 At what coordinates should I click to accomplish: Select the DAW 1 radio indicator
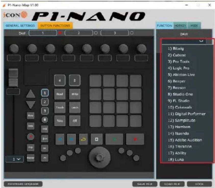pos(60,33)
